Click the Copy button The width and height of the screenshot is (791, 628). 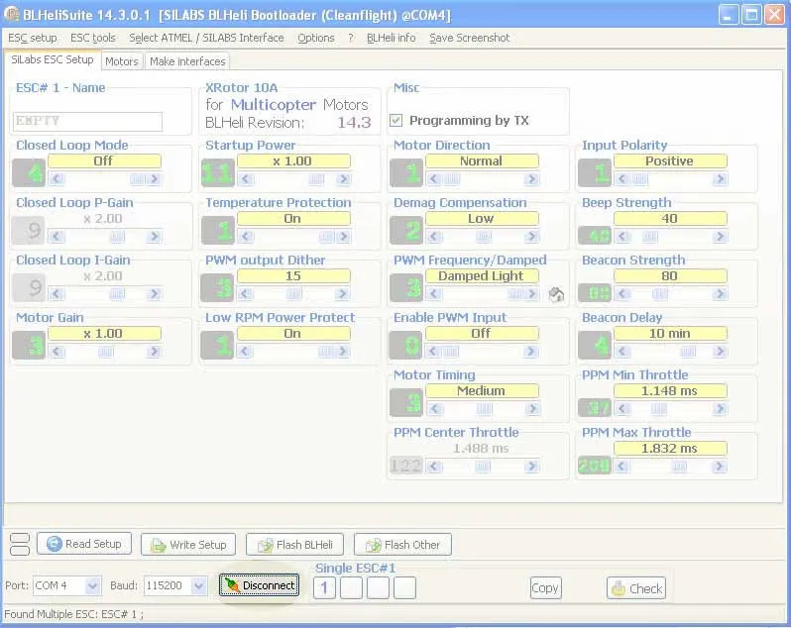[545, 587]
